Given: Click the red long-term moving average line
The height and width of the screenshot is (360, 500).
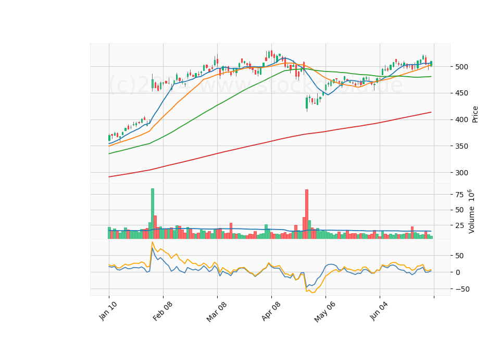Looking at the screenshot, I should (271, 141).
